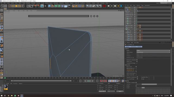Image resolution: width=174 pixels, height=97 pixels.
Task: Open Windows Start menu
Action: click(2, 96)
